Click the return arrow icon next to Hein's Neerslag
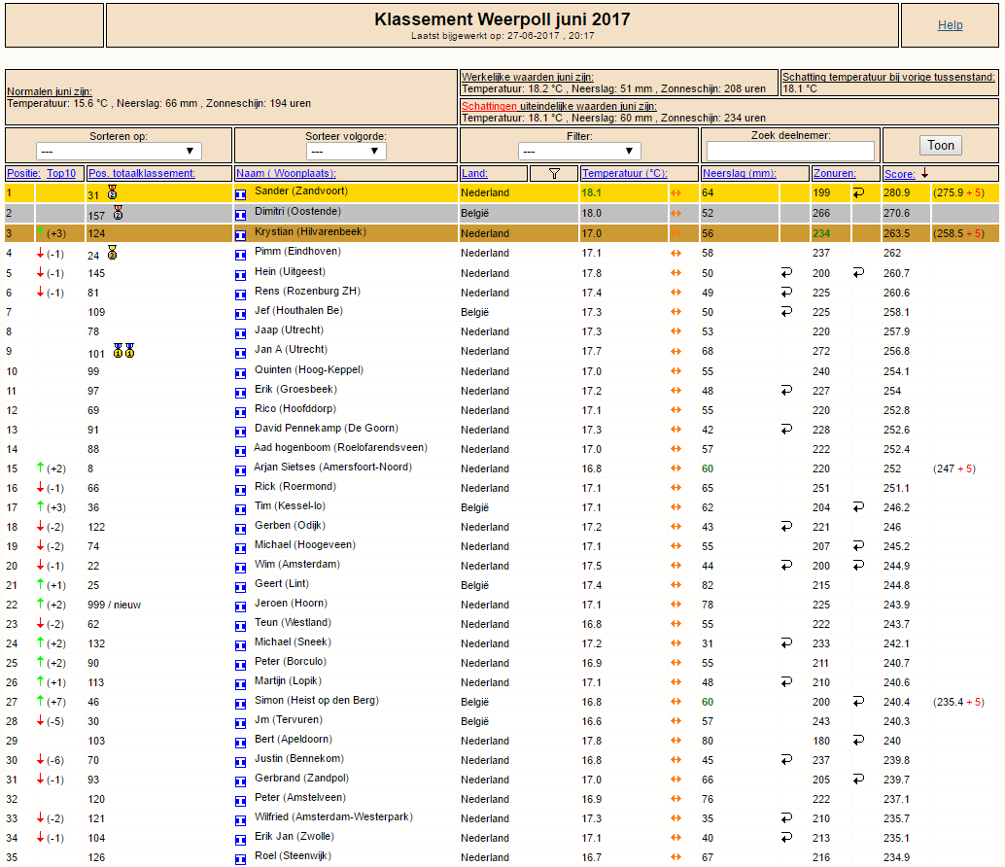 point(786,272)
